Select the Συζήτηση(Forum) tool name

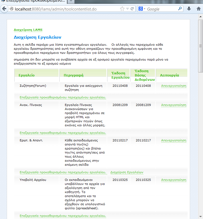coord(33,86)
